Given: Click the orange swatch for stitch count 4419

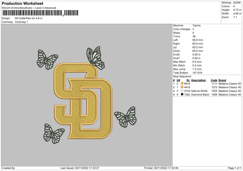Looking at the screenshot, I should (182, 87).
